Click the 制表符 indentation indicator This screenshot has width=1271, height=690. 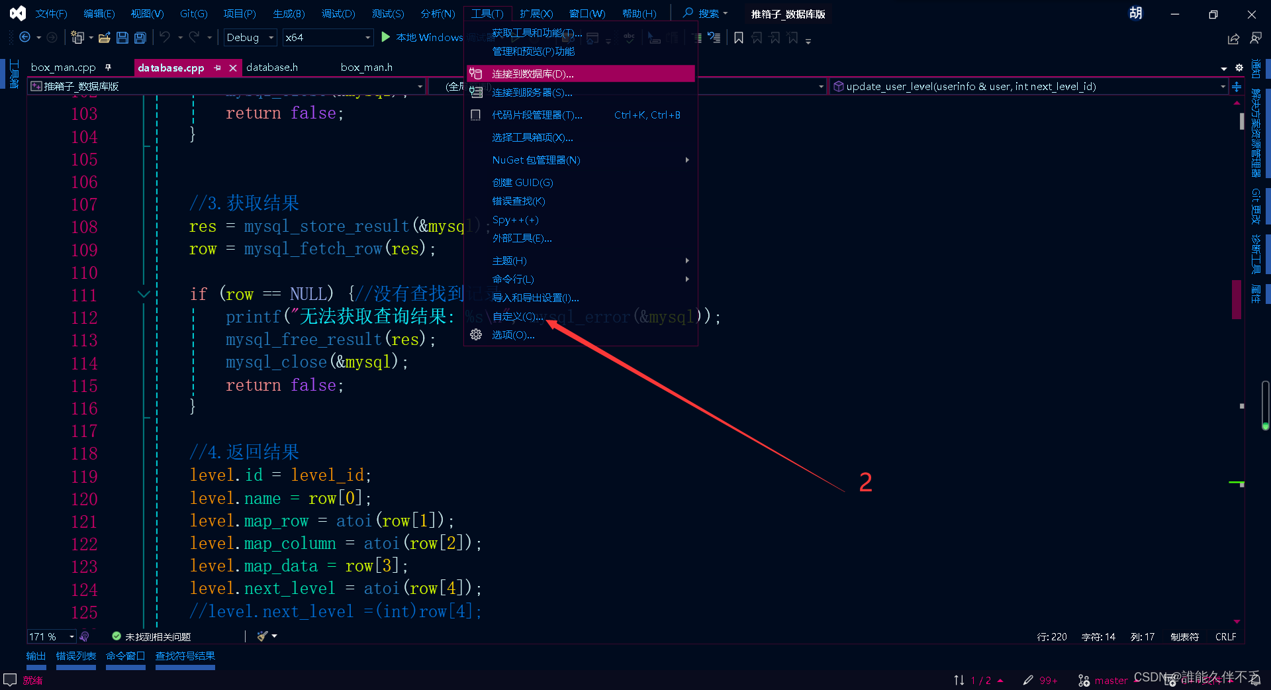(1185, 637)
